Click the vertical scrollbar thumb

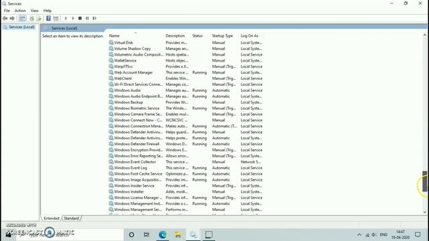tap(424, 181)
